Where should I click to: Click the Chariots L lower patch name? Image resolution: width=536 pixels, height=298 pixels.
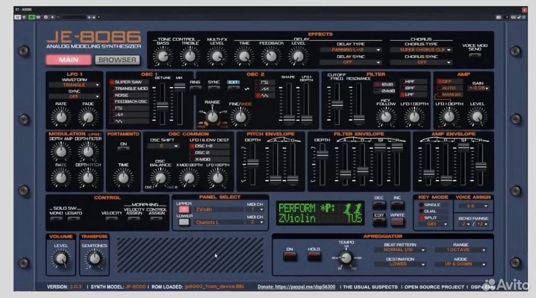point(219,223)
